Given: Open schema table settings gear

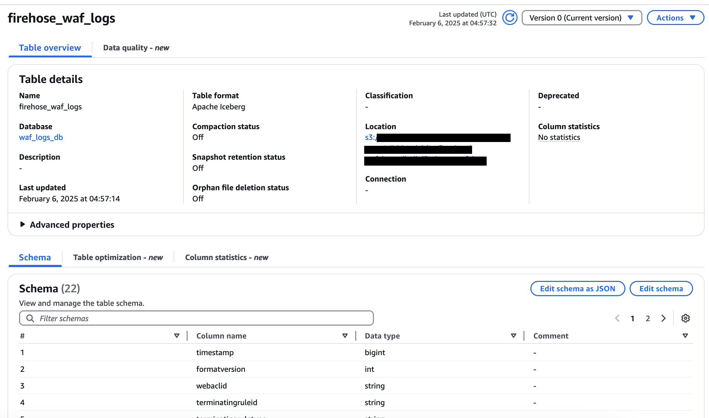Looking at the screenshot, I should 685,318.
